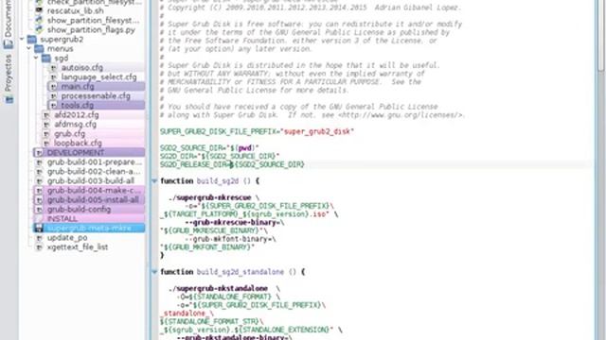Open grub.cfg file
The width and height of the screenshot is (606, 340).
pos(69,134)
